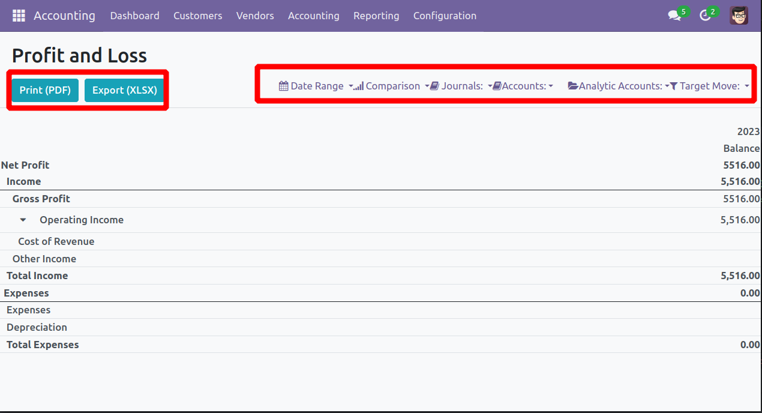Screen dimensions: 762x413
Task: Select the Gross Profit report line
Action: click(x=381, y=199)
